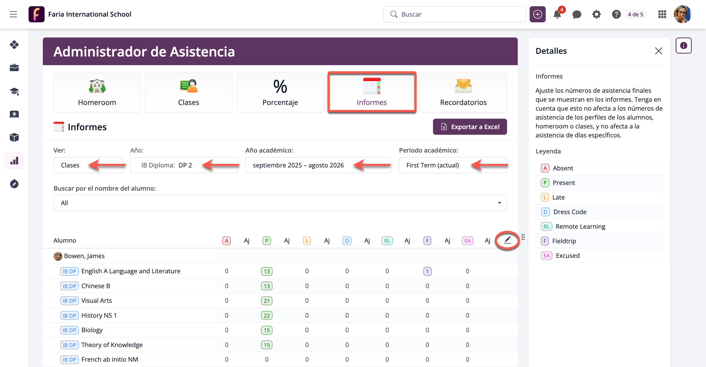Open the messages chat bubble icon
This screenshot has width=706, height=367.
pyautogui.click(x=577, y=14)
